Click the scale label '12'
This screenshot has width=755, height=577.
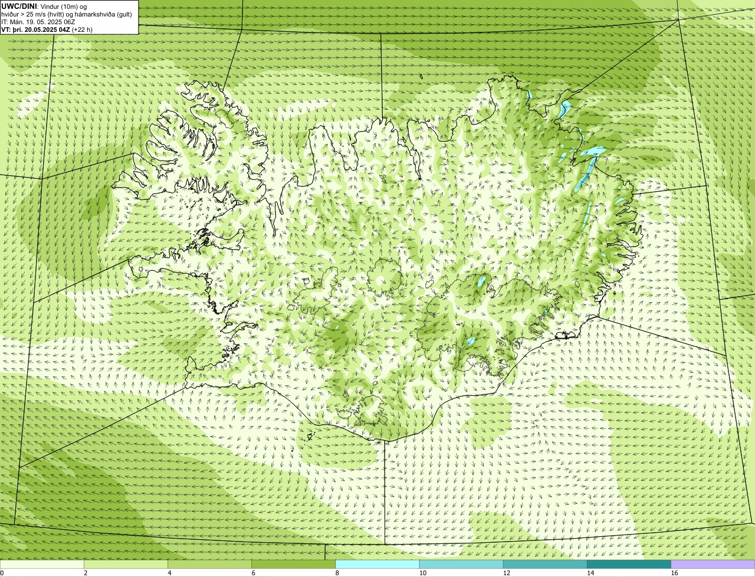pyautogui.click(x=507, y=573)
